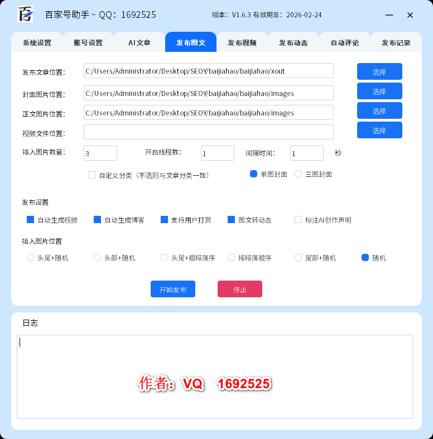Click 选择 button for 发布文章位置
This screenshot has width=433, height=439.
coord(379,71)
